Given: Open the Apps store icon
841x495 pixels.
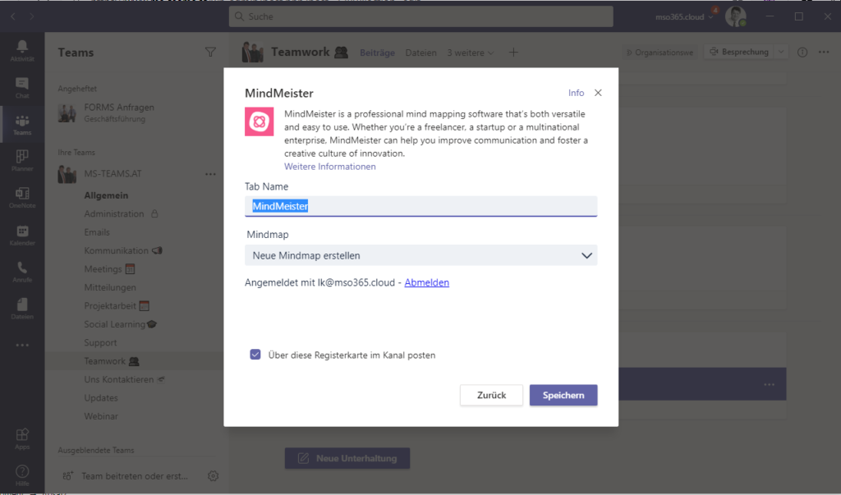Looking at the screenshot, I should (x=22, y=438).
